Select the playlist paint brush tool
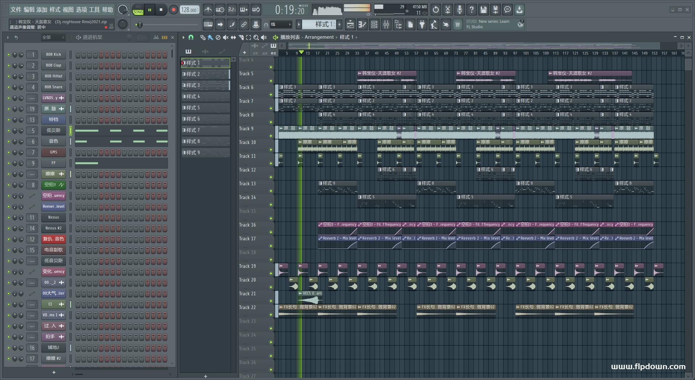 (x=210, y=37)
